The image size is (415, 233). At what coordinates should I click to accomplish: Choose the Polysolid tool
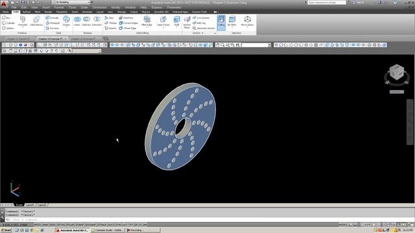click(23, 21)
